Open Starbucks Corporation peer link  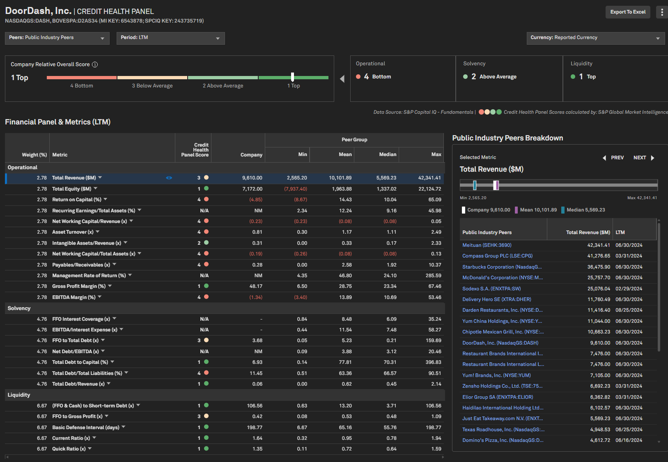click(x=502, y=267)
